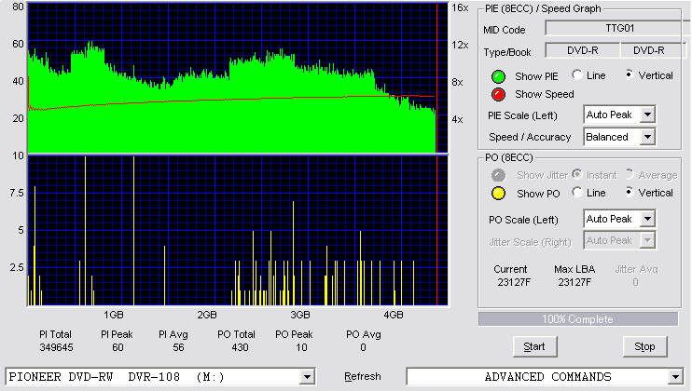Click the PO Peak label
The width and height of the screenshot is (692, 391).
point(294,334)
